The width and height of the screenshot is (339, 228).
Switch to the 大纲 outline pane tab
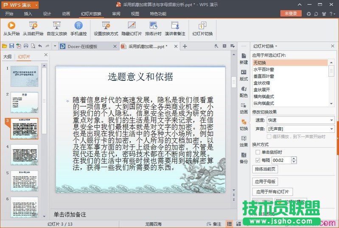point(7,56)
